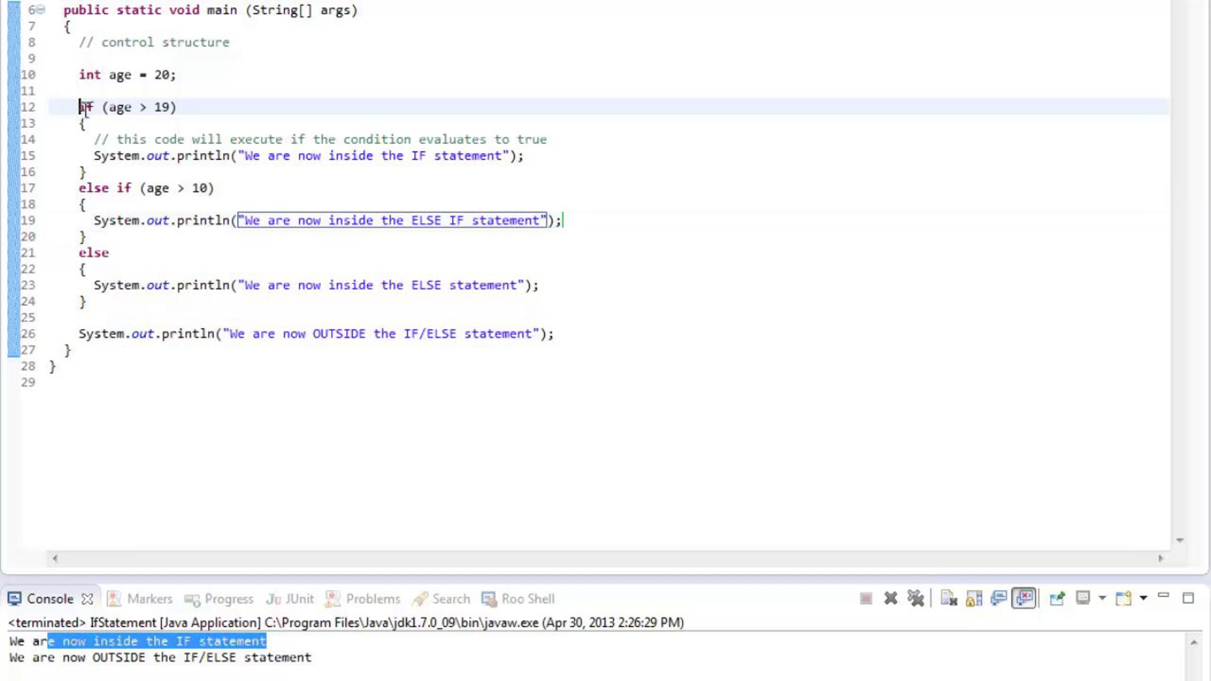
Task: Toggle Scroll Lock in console toolbar
Action: [974, 599]
